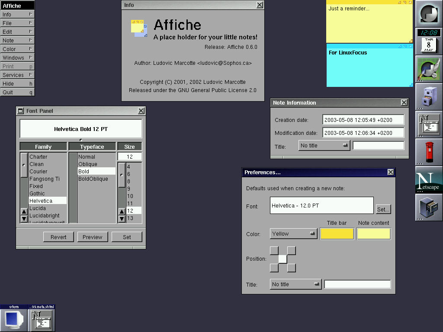Click the blue file cabinet dock icon
This screenshot has width=443, height=332.
click(429, 97)
